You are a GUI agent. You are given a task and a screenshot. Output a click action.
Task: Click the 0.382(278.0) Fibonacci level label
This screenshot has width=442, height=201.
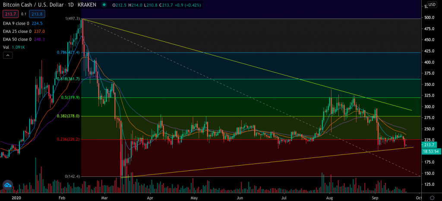(x=68, y=116)
